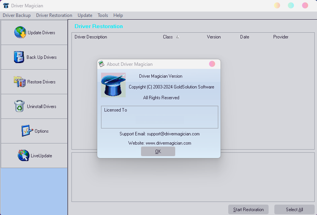Open the Driver Restoration menu
This screenshot has width=317, height=215.
pos(54,15)
